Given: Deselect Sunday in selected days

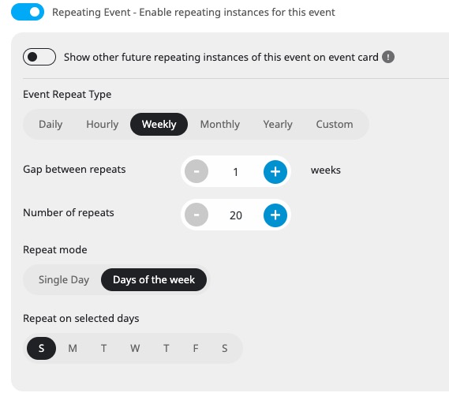Looking at the screenshot, I should [41, 349].
